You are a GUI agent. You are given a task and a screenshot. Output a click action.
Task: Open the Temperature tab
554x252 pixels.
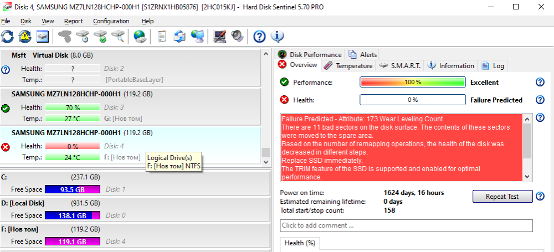pyautogui.click(x=348, y=65)
